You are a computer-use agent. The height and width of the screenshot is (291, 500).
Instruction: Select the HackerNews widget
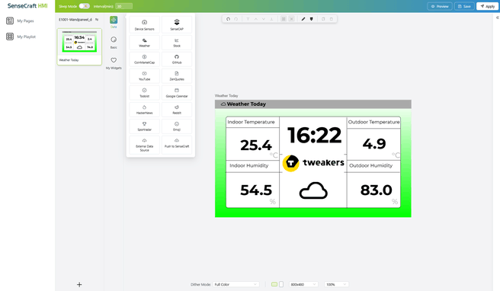(x=145, y=110)
